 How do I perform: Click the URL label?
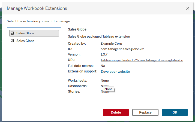click(72, 60)
